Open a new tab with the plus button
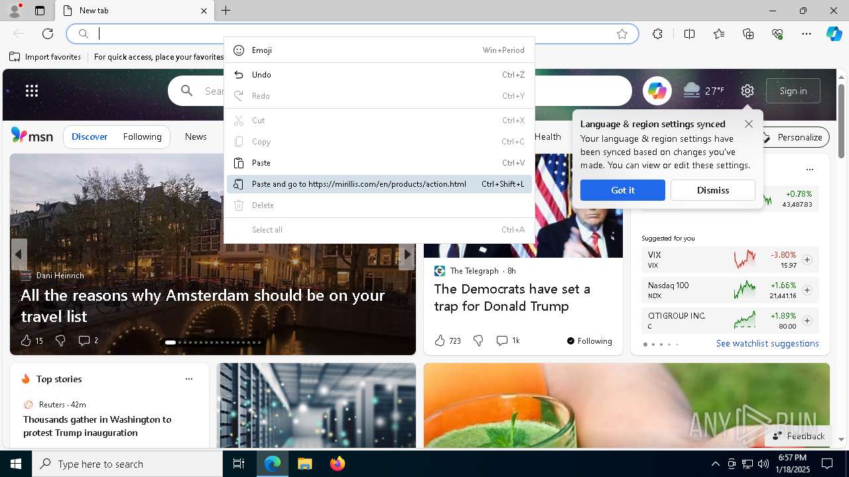Image resolution: width=849 pixels, height=477 pixels. coord(226,11)
